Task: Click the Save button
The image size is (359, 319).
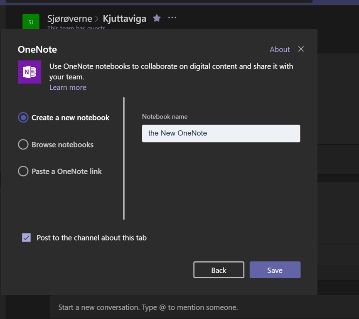Action: click(275, 270)
